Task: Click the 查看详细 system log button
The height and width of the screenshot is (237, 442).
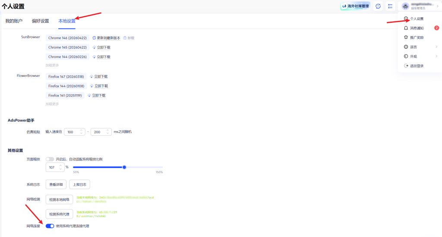Action: 56,184
